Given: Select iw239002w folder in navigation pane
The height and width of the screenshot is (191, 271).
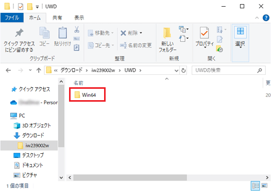Looking at the screenshot, I should 29,146.
